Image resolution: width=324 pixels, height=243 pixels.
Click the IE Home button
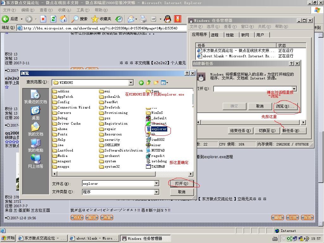63,19
